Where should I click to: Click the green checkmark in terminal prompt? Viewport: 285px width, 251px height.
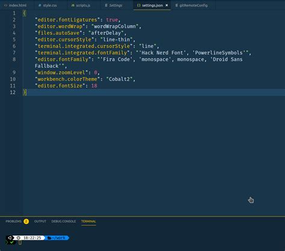point(12,243)
